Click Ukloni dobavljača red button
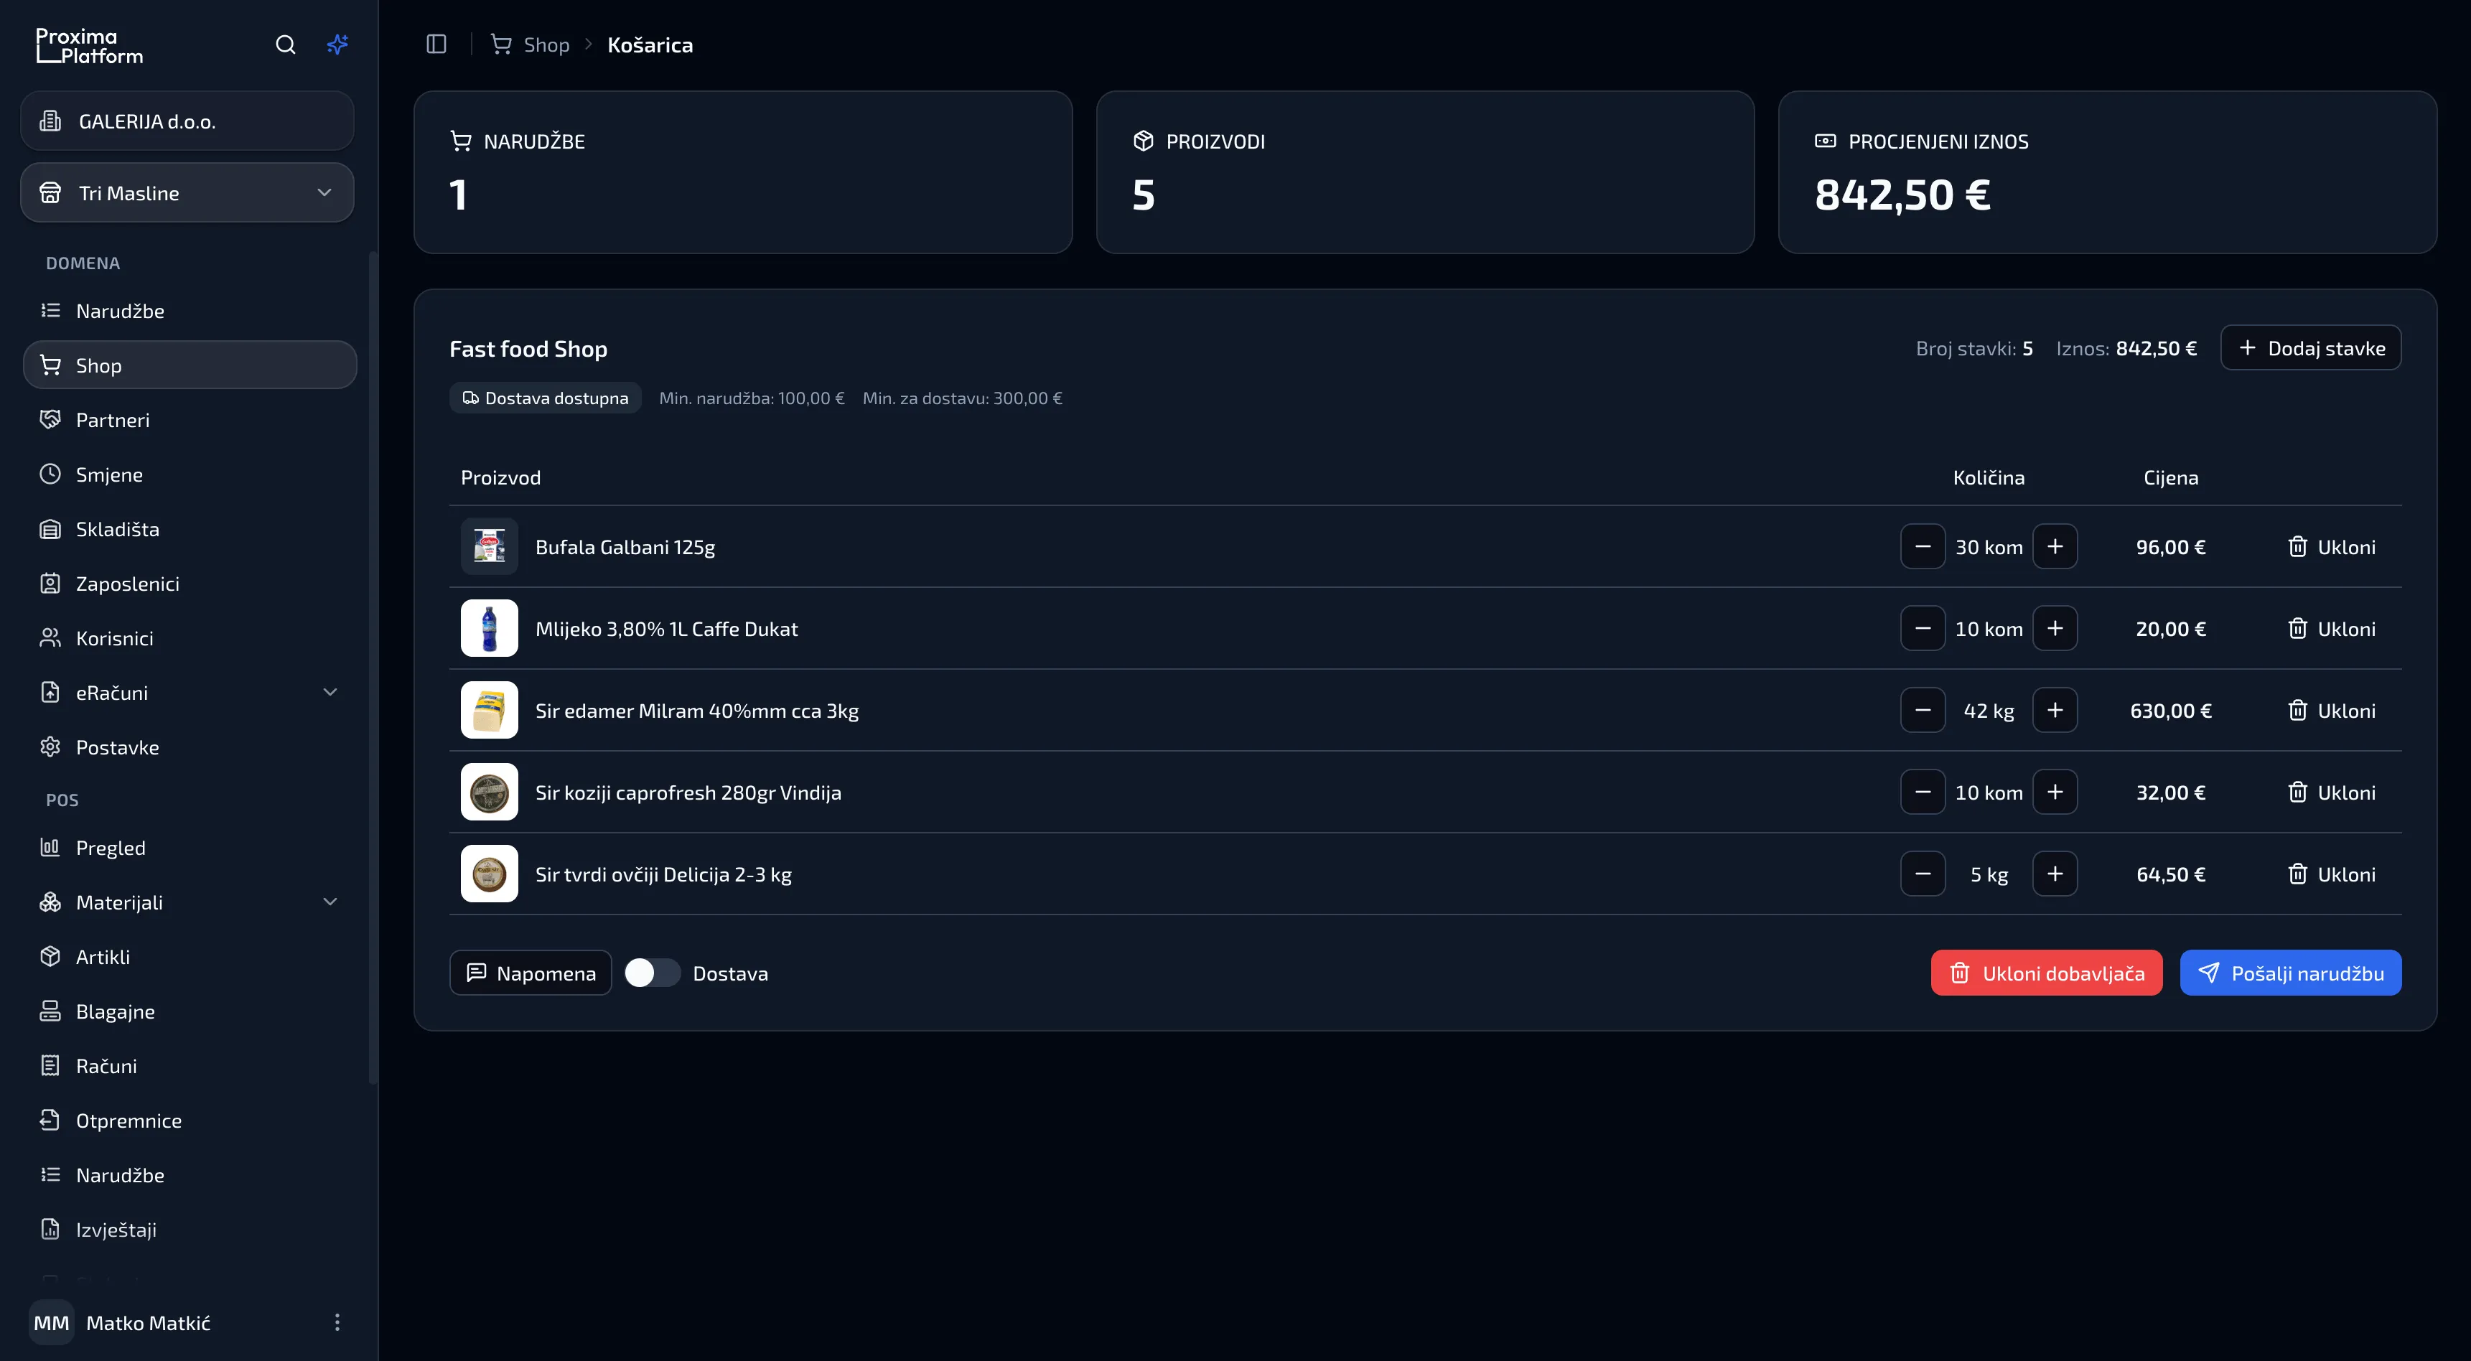Image resolution: width=2471 pixels, height=1361 pixels. (x=2046, y=973)
